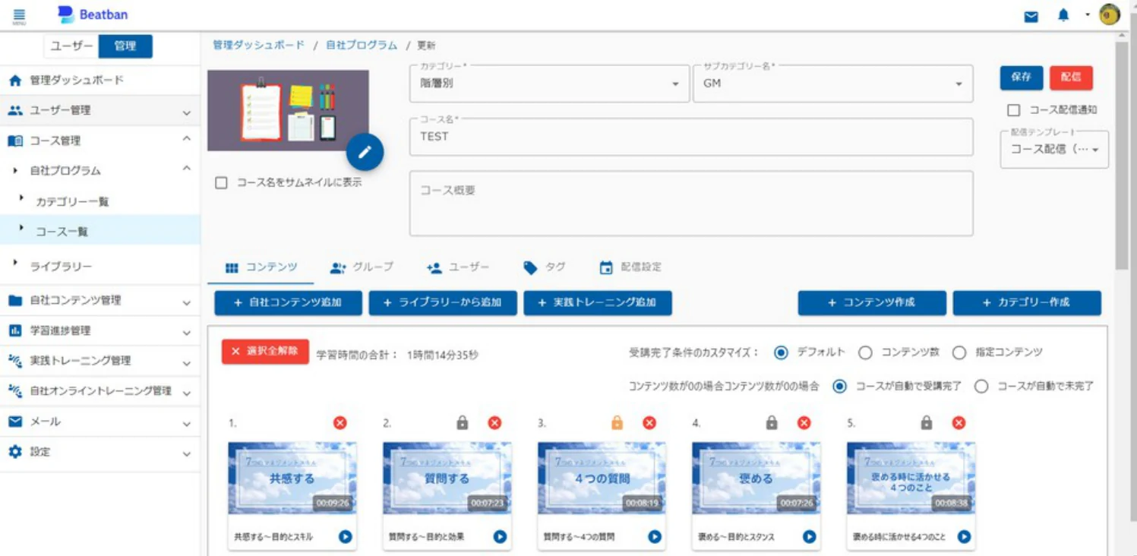Viewport: 1137px width, 556px height.
Task: Click ライブラリーから追加 button
Action: click(444, 303)
